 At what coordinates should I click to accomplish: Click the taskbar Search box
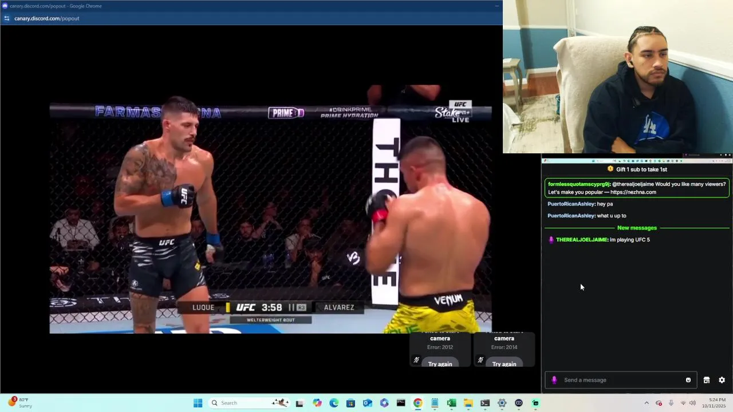tap(249, 403)
